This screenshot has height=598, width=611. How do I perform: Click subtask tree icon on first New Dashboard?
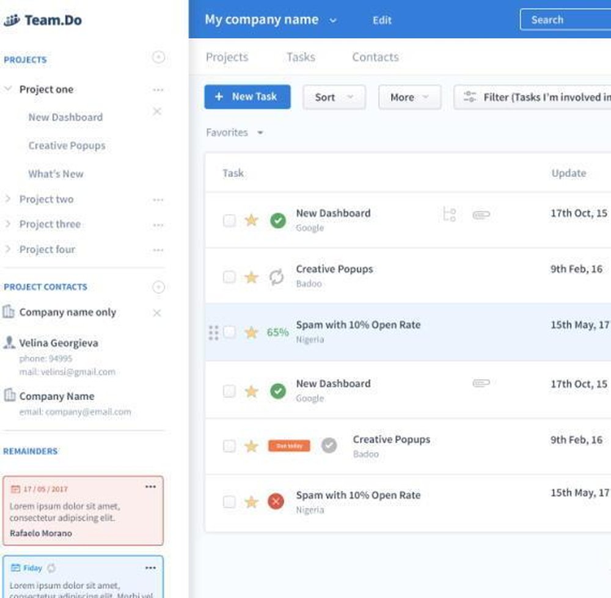(x=449, y=215)
